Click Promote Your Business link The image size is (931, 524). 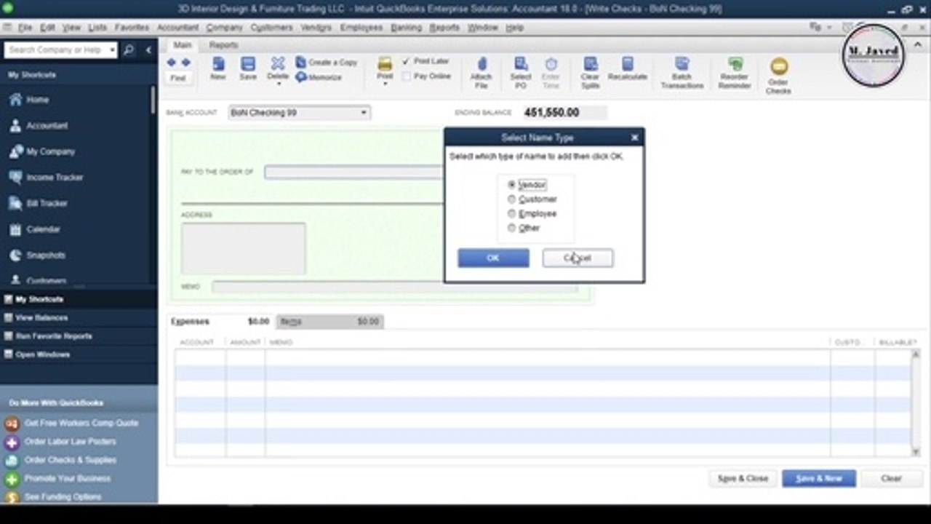[68, 479]
